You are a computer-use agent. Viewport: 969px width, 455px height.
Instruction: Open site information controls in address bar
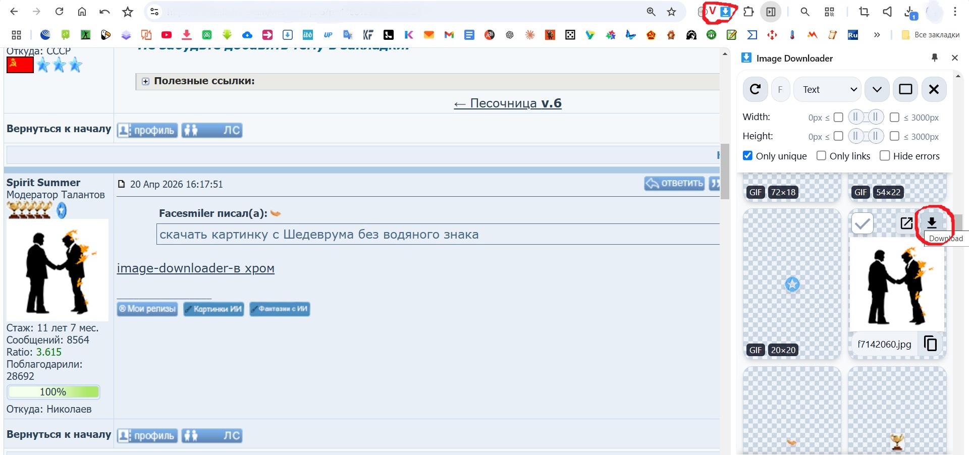(154, 12)
